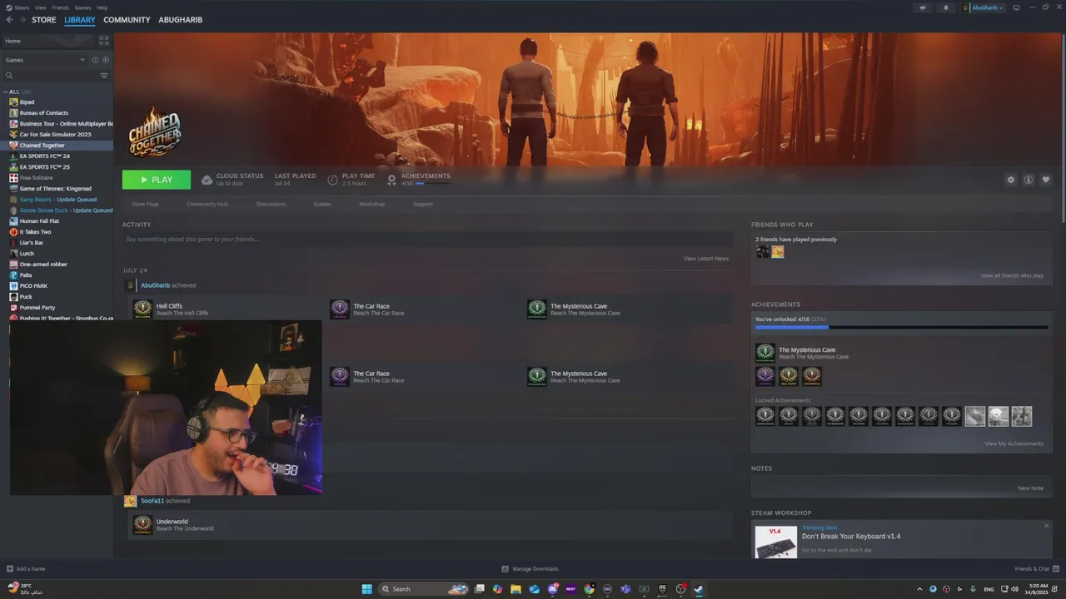Open the game info icon
Viewport: 1066px width, 599px height.
1029,180
